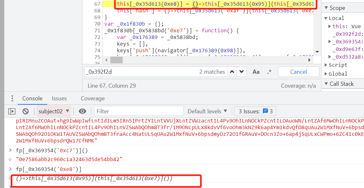Click the 2 matches counter
364x188 pixels.
pyautogui.click(x=212, y=72)
